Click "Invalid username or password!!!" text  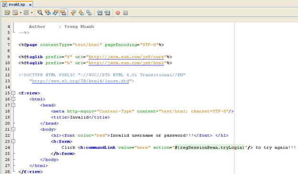coord(152,135)
